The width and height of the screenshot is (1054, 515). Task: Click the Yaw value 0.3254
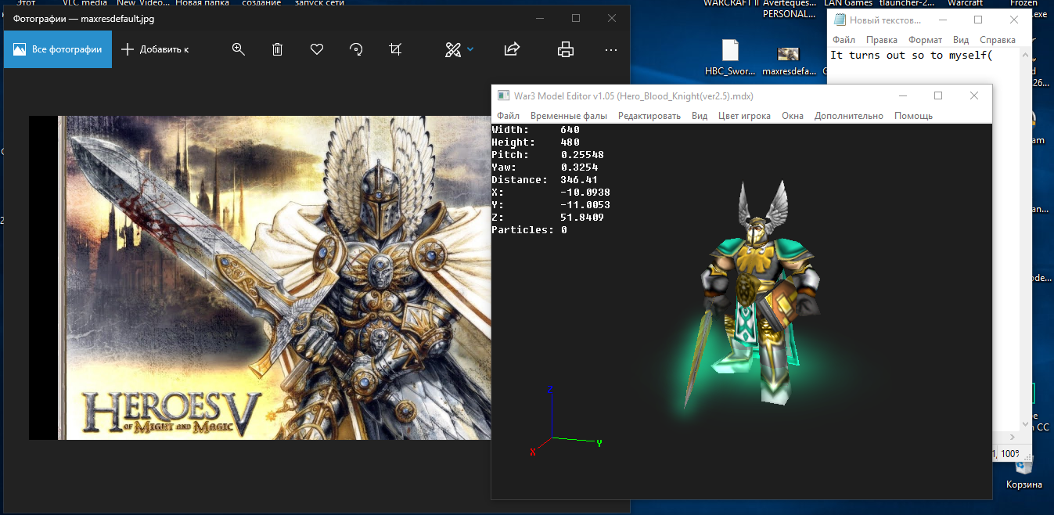(x=579, y=167)
